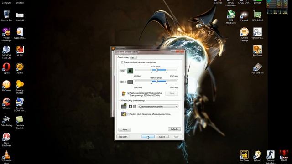
Task: Launch RivaTuner desktop shortcut
Action: [x=257, y=51]
